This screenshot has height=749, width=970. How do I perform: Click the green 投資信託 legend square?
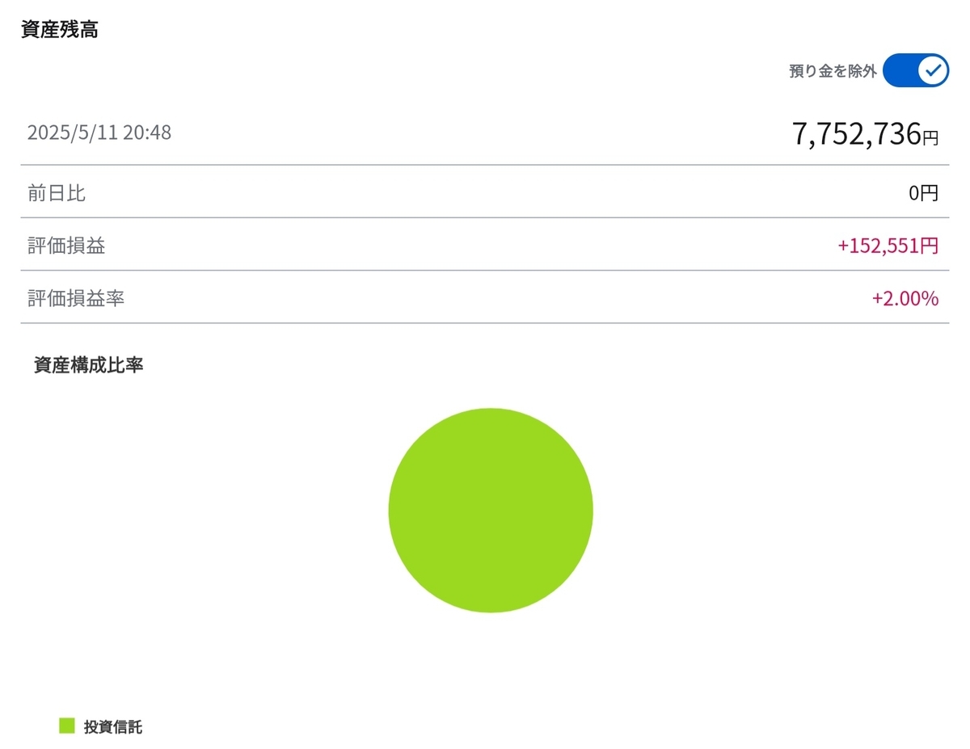[67, 726]
